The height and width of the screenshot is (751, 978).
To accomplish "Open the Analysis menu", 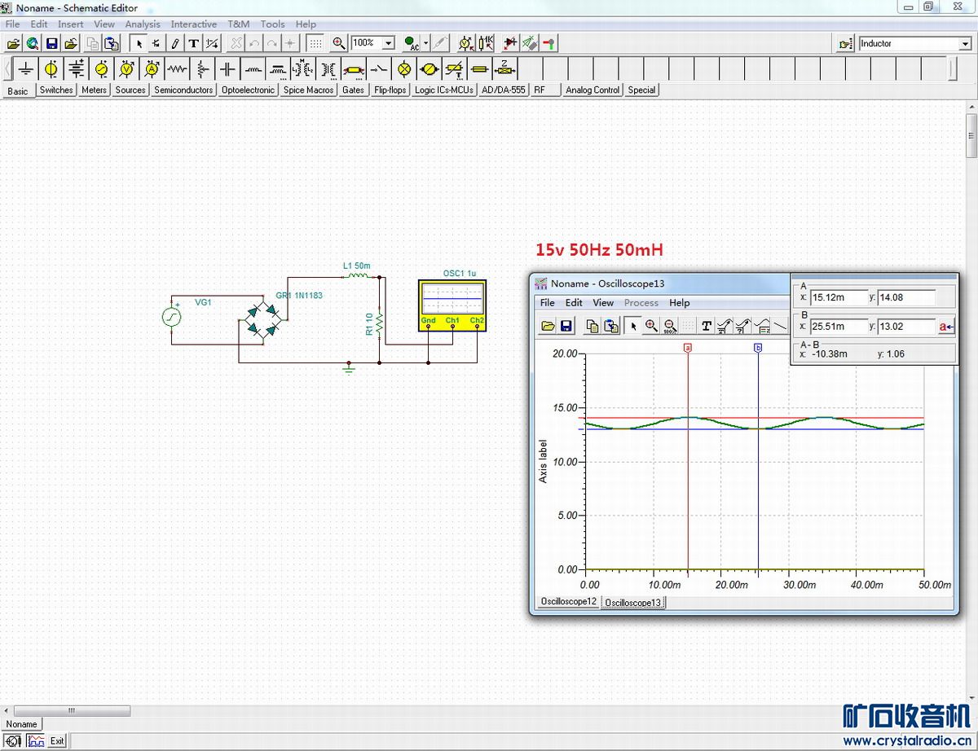I will click(x=142, y=24).
